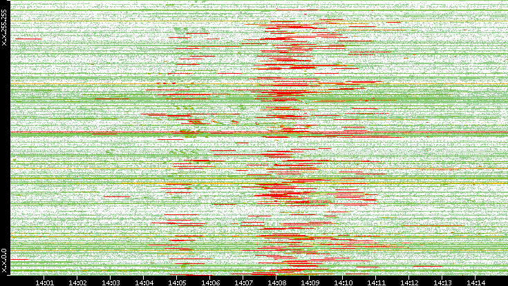Select the 14:11 time tick
This screenshot has height=286, width=508.
[376, 281]
